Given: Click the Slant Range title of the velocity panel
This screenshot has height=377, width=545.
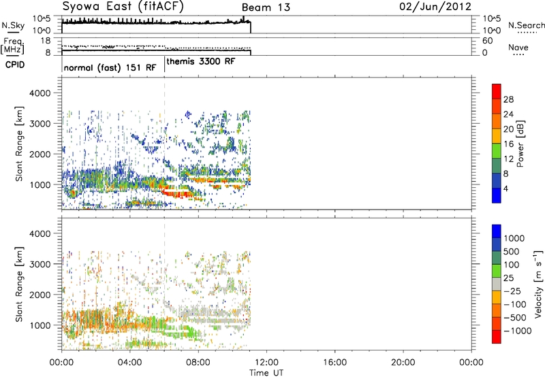Looking at the screenshot, I should [x=20, y=284].
